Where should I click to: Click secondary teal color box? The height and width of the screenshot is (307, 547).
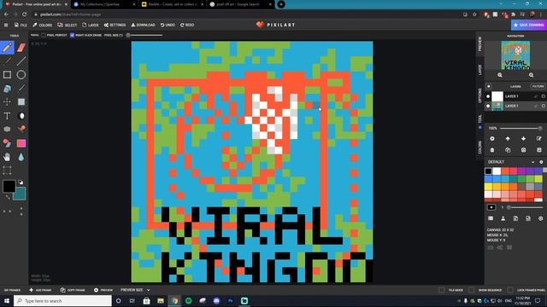[x=21, y=194]
